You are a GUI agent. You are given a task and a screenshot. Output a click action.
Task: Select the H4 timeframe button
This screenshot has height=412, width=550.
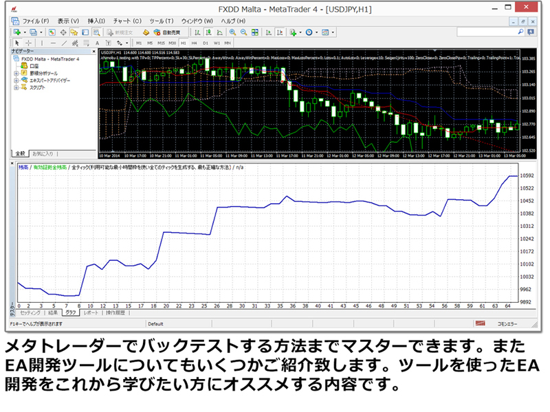194,43
